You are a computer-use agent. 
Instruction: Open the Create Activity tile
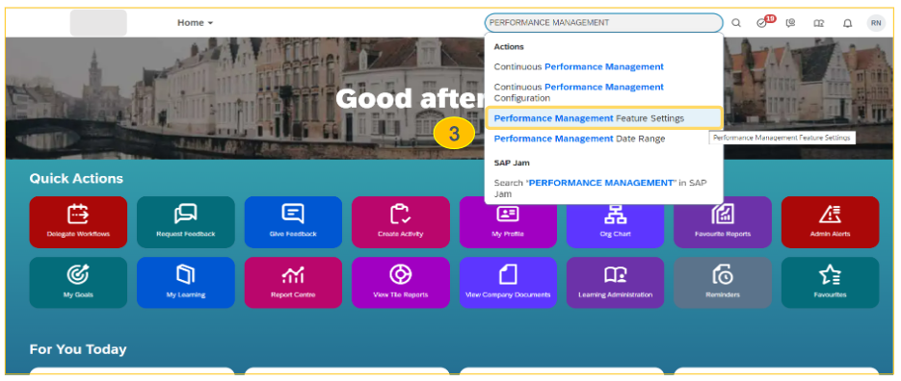[x=401, y=222]
